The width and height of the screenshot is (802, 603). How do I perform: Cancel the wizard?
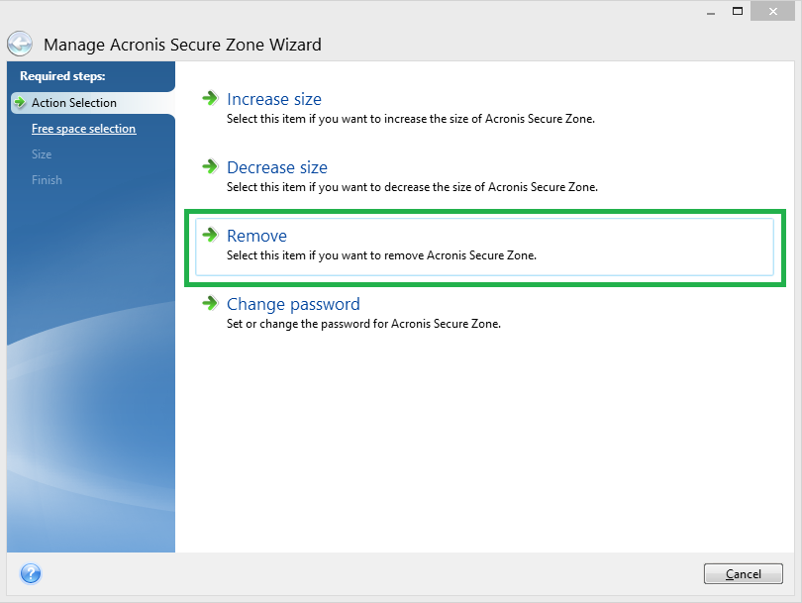(x=744, y=574)
